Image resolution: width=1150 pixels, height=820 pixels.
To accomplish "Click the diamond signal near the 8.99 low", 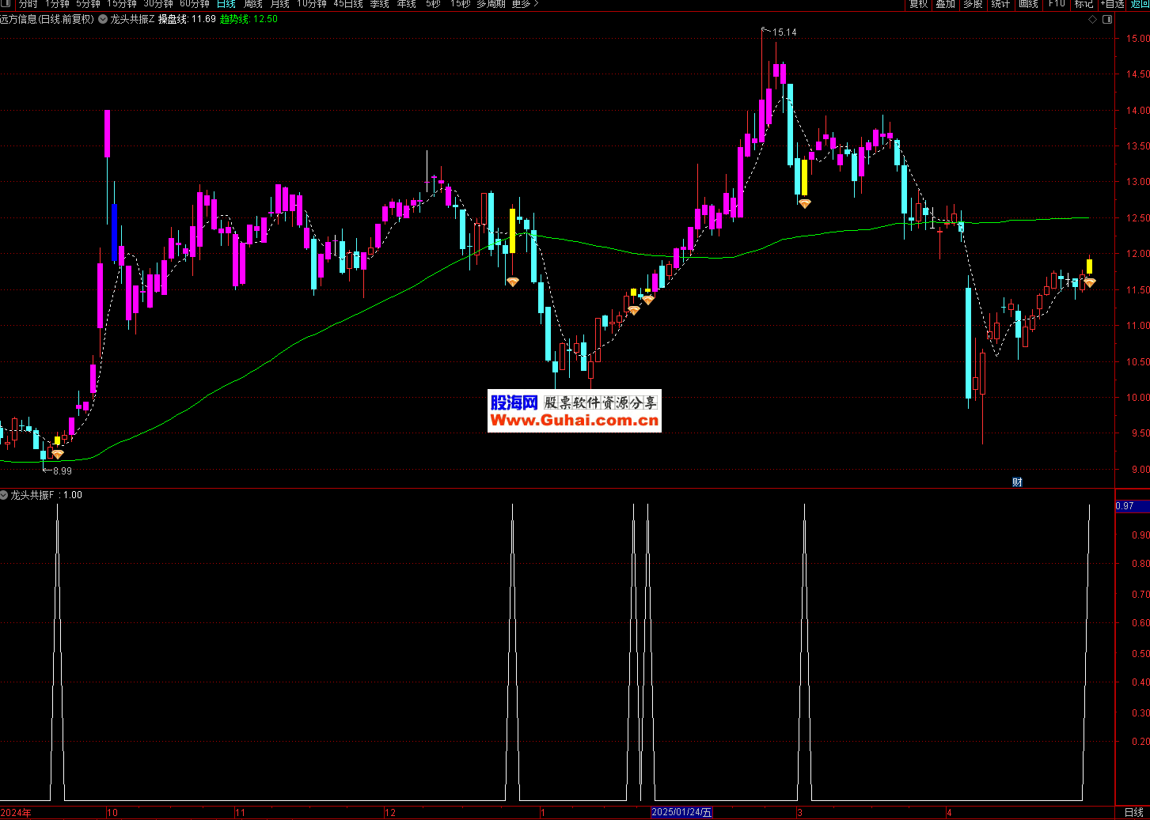I will click(x=58, y=455).
